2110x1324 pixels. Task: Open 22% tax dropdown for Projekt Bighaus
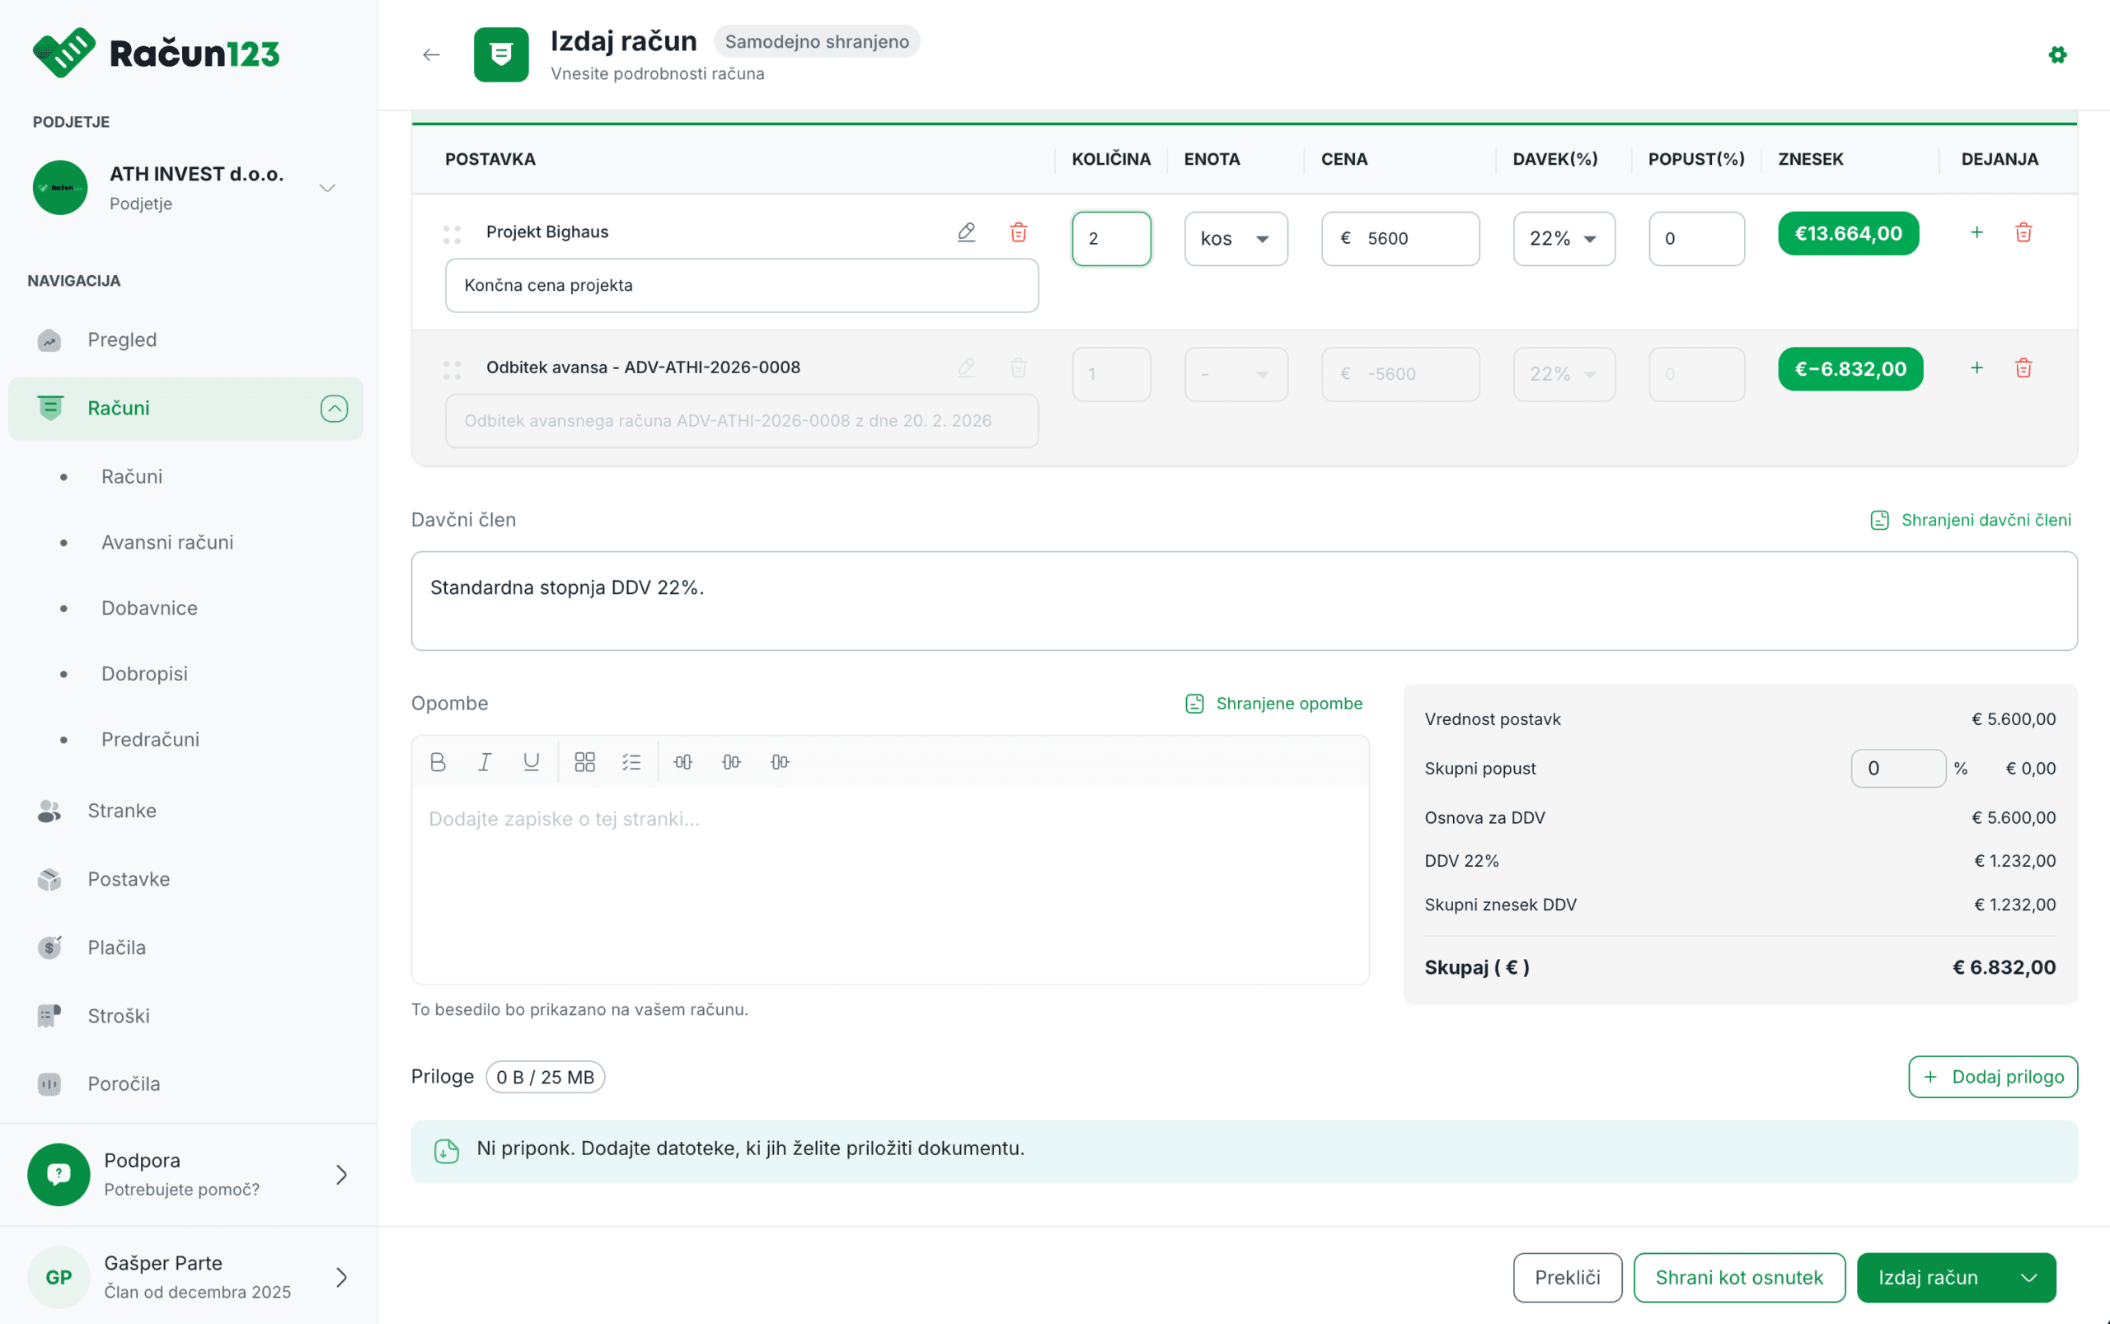(1564, 238)
